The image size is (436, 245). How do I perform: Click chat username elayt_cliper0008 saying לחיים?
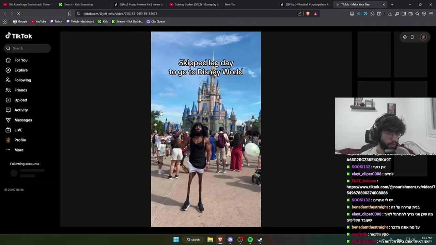point(367,174)
